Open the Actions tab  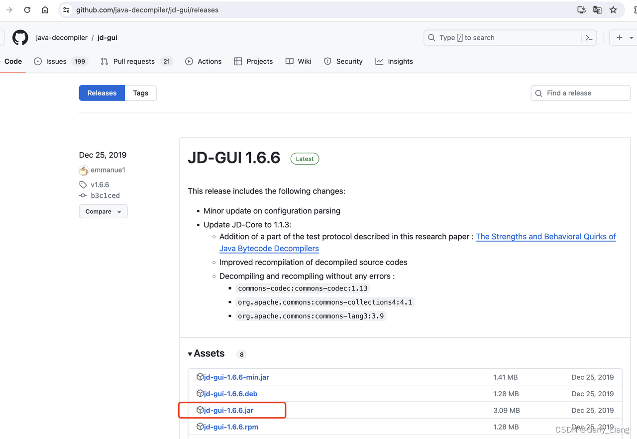204,61
